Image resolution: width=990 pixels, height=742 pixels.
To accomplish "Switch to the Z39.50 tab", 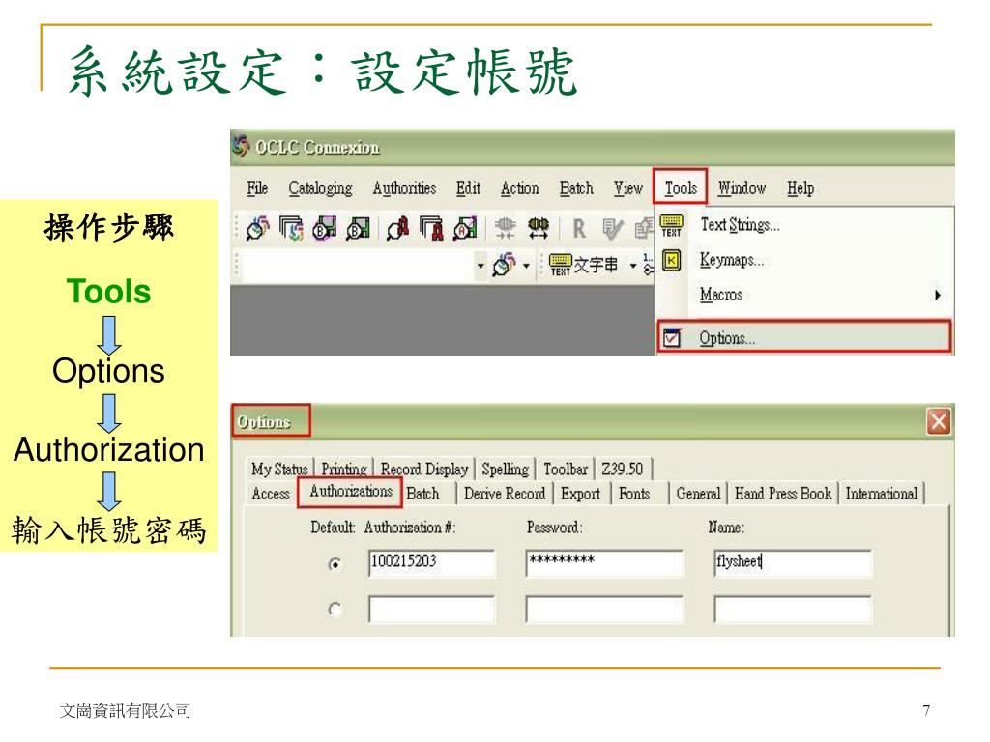I will pos(622,469).
